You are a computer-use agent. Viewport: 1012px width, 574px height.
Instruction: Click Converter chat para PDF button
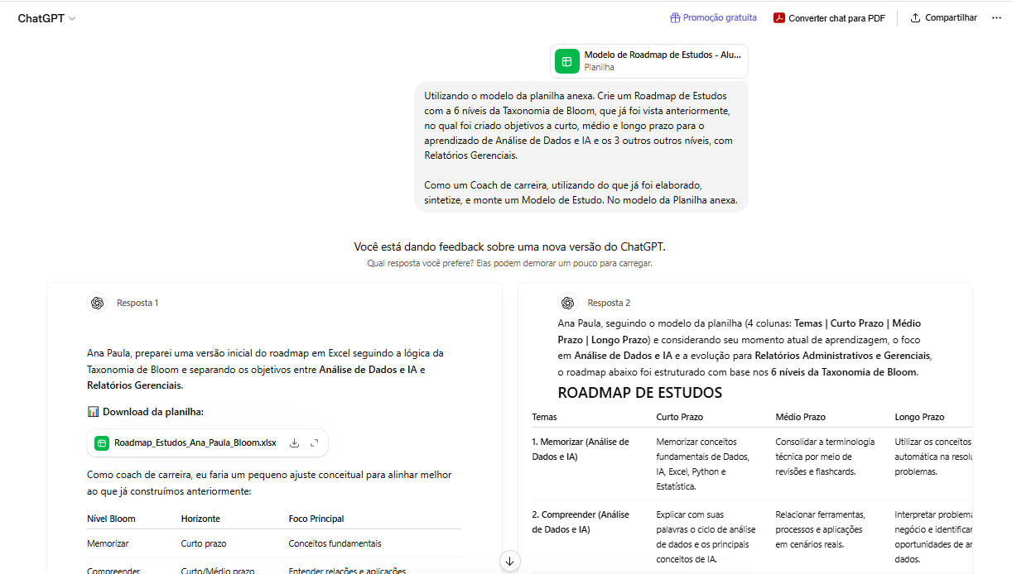coord(829,18)
